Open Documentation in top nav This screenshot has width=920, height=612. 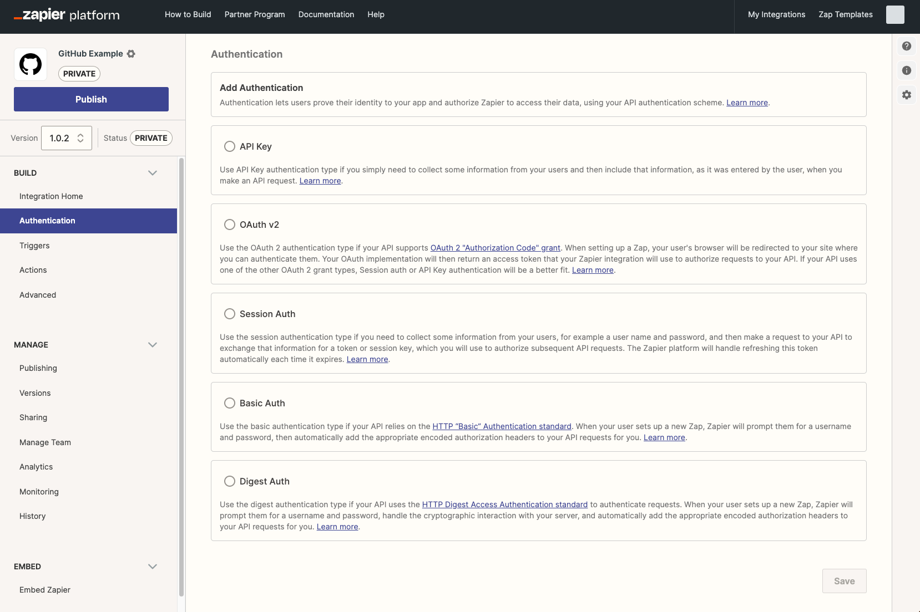coord(326,14)
